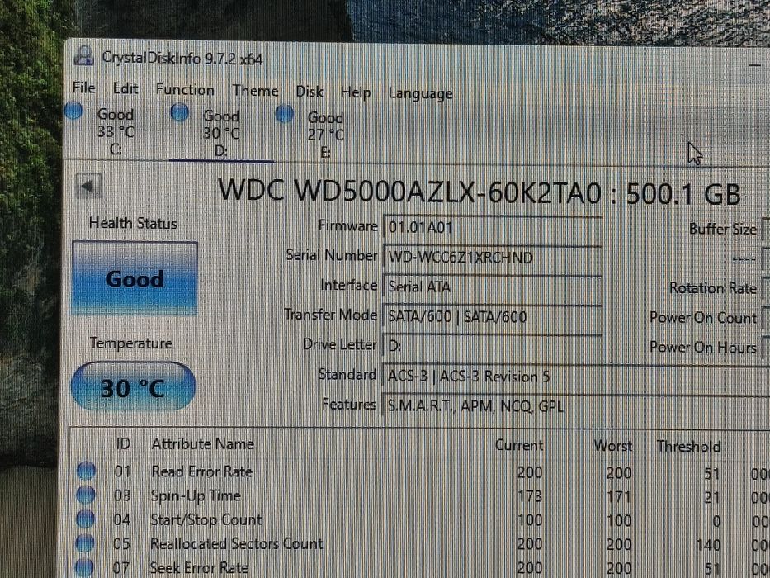Click the Power On Count label
770x578 pixels.
coord(703,318)
